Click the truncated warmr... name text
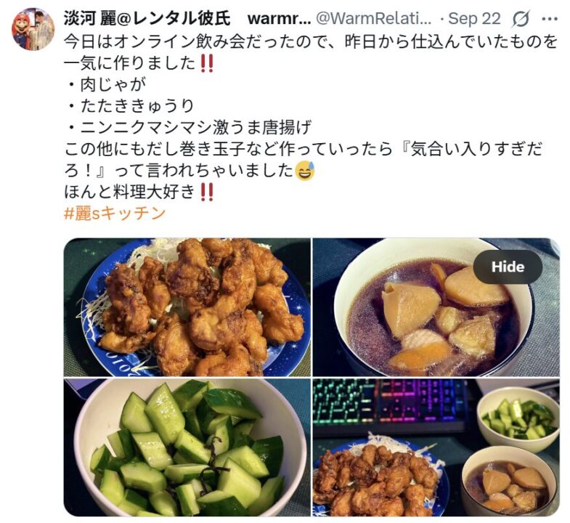This screenshot has width=570, height=523. pyautogui.click(x=279, y=18)
